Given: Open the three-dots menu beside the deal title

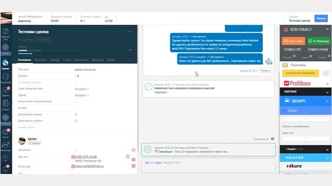Looking at the screenshot, I should coord(130,32).
